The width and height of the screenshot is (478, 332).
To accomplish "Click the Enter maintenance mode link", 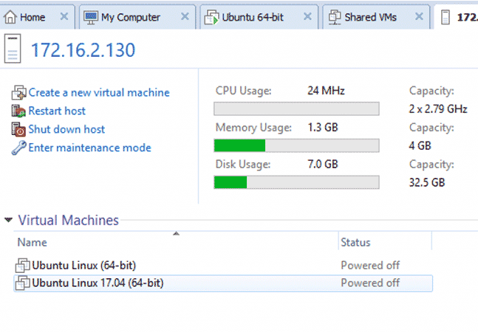I will coord(89,148).
